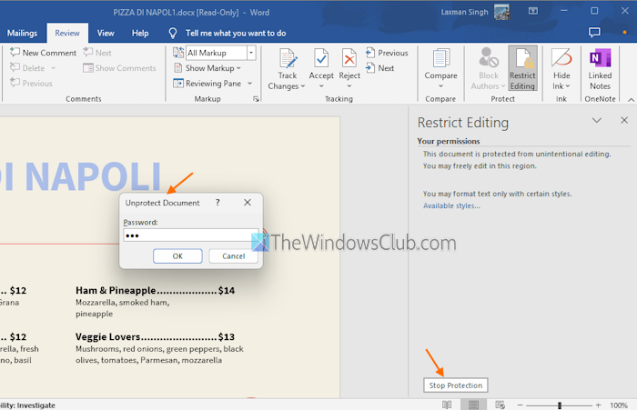Click Cancel in Unprotect Document dialog
The width and height of the screenshot is (637, 410).
point(234,256)
